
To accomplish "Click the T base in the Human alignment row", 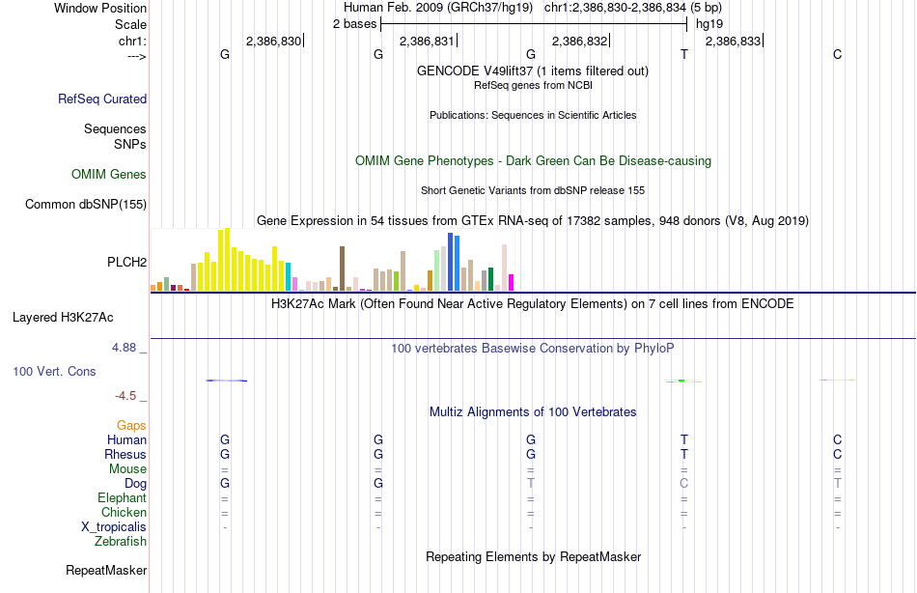I will tap(684, 440).
